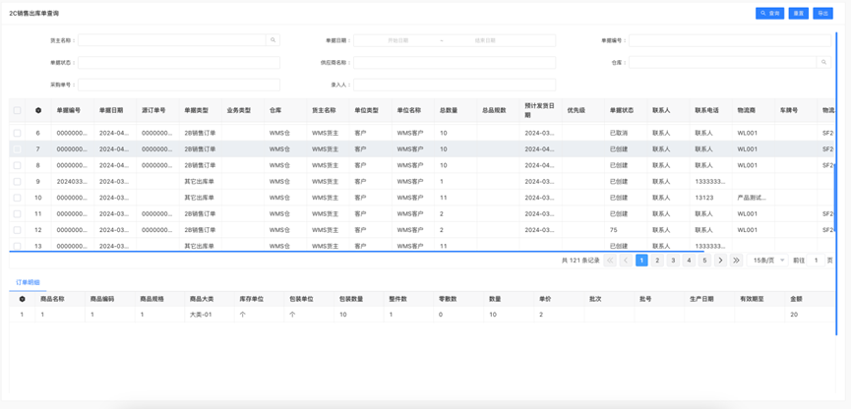Open the 单据状态 dropdown field
The height and width of the screenshot is (409, 851).
178,62
